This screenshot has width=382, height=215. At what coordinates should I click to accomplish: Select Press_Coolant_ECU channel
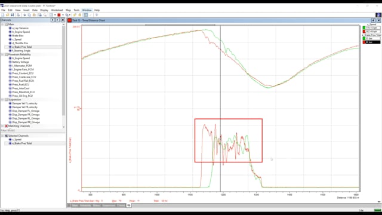click(23, 73)
